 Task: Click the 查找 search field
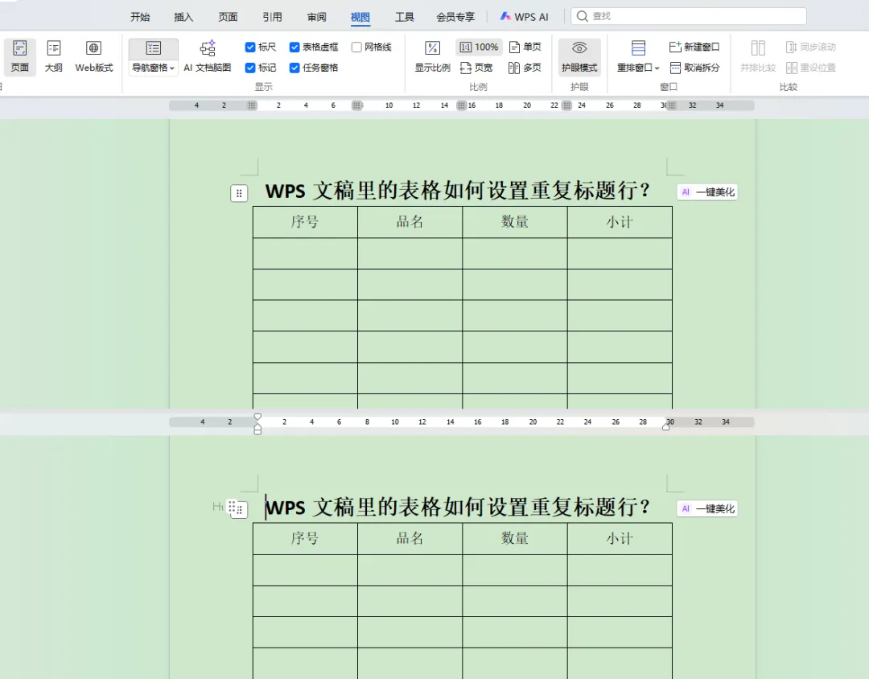689,16
